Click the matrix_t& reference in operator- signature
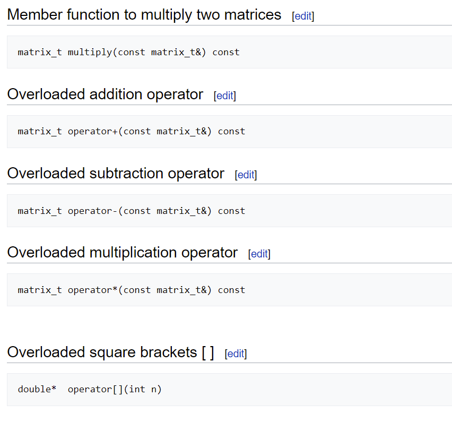The height and width of the screenshot is (422, 452). tap(181, 210)
